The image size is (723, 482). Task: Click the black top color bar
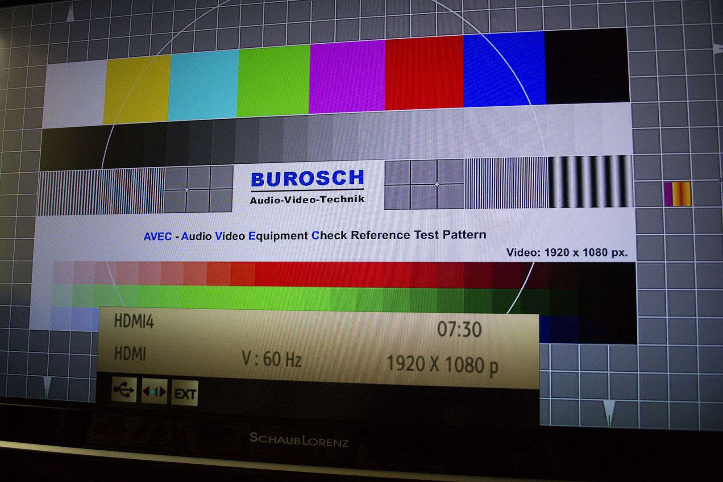587,66
